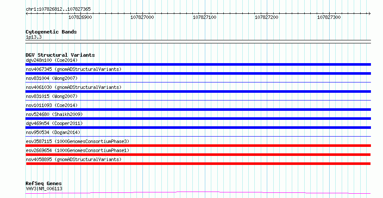The image size is (383, 198).
Task: Open variant nsv524680 (Shaikh2009) label
Action: 54,114
